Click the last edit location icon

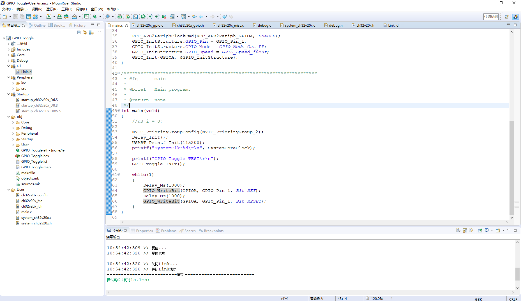point(194,17)
